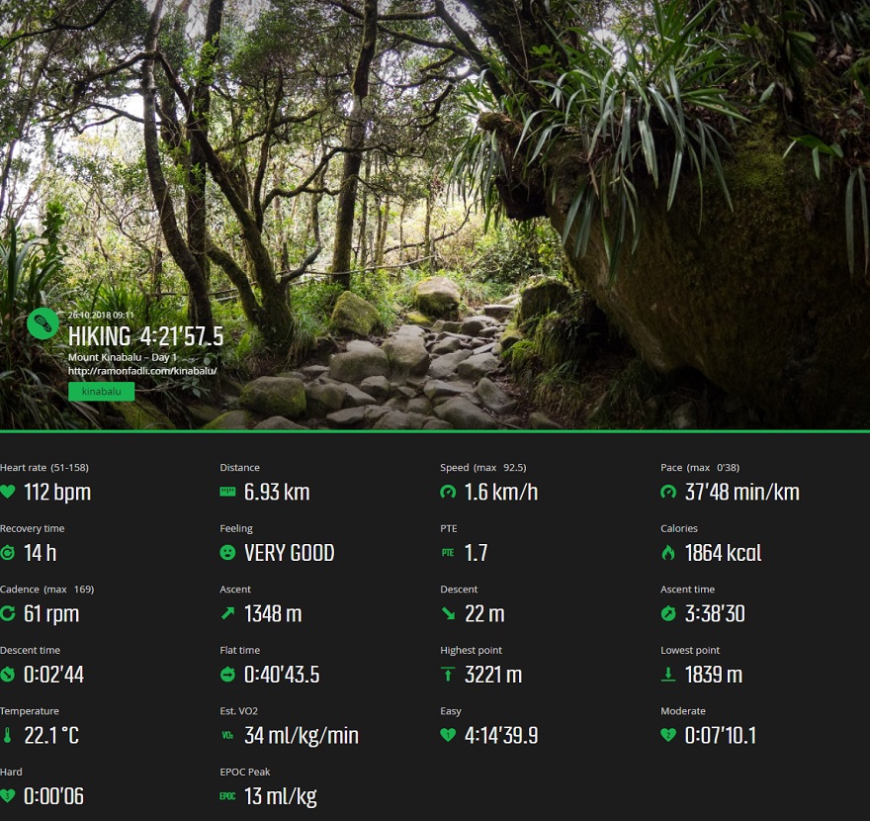Screen dimensions: 870x821
Task: Click the pace gauge icon beside 37'48 min/km
Action: [x=668, y=492]
